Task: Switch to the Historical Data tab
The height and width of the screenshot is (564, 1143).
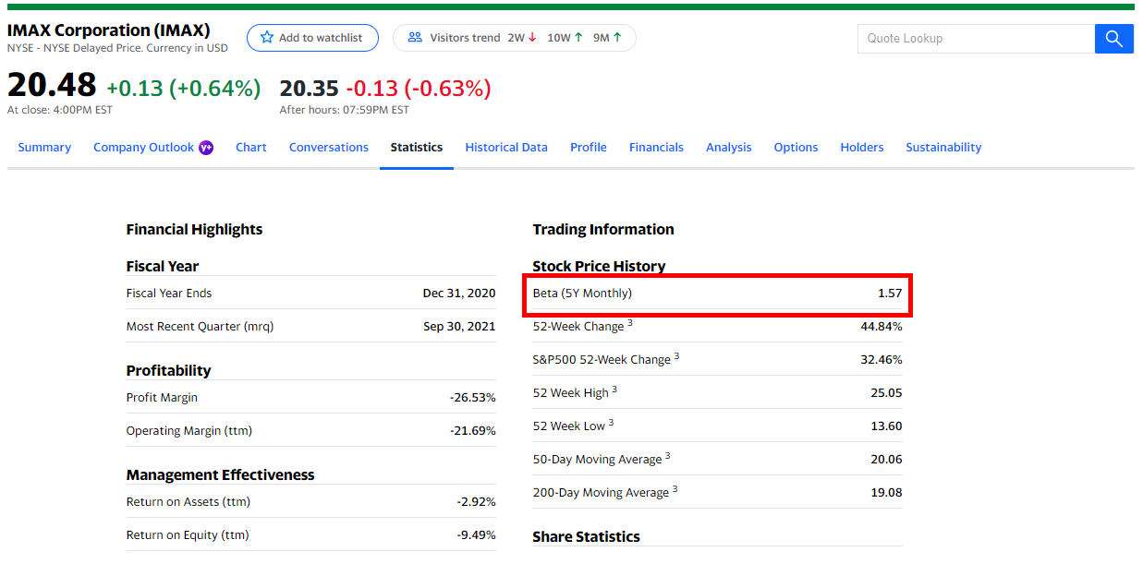Action: [505, 148]
